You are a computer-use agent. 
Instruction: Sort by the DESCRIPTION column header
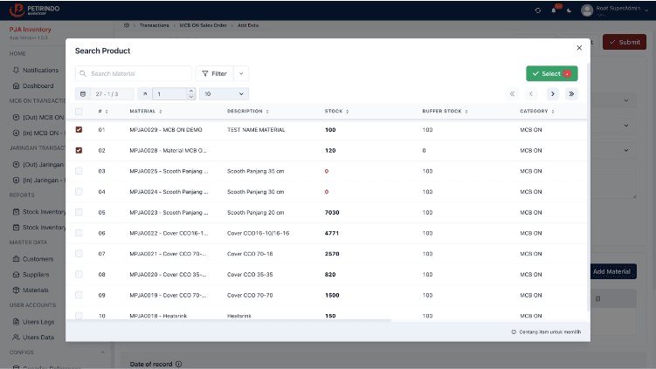point(248,112)
